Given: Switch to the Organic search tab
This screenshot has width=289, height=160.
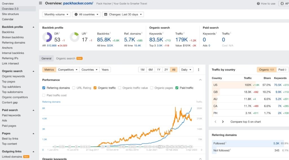Looking at the screenshot, I should tap(66, 58).
